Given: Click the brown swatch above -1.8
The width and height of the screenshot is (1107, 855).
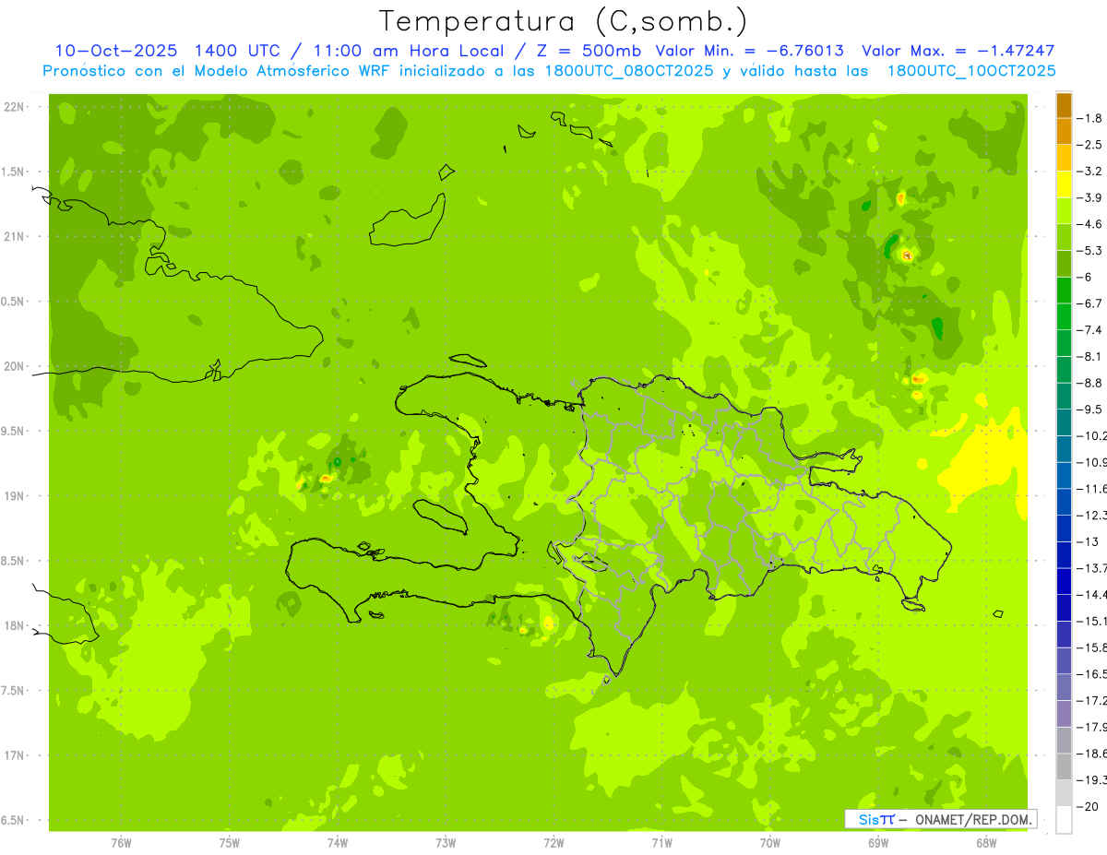Looking at the screenshot, I should click(1064, 105).
